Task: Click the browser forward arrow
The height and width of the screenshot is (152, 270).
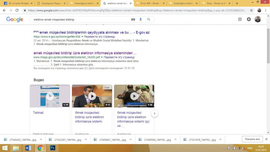Action: coord(11,10)
